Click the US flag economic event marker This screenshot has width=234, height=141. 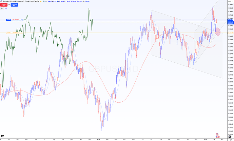[x=217, y=137]
